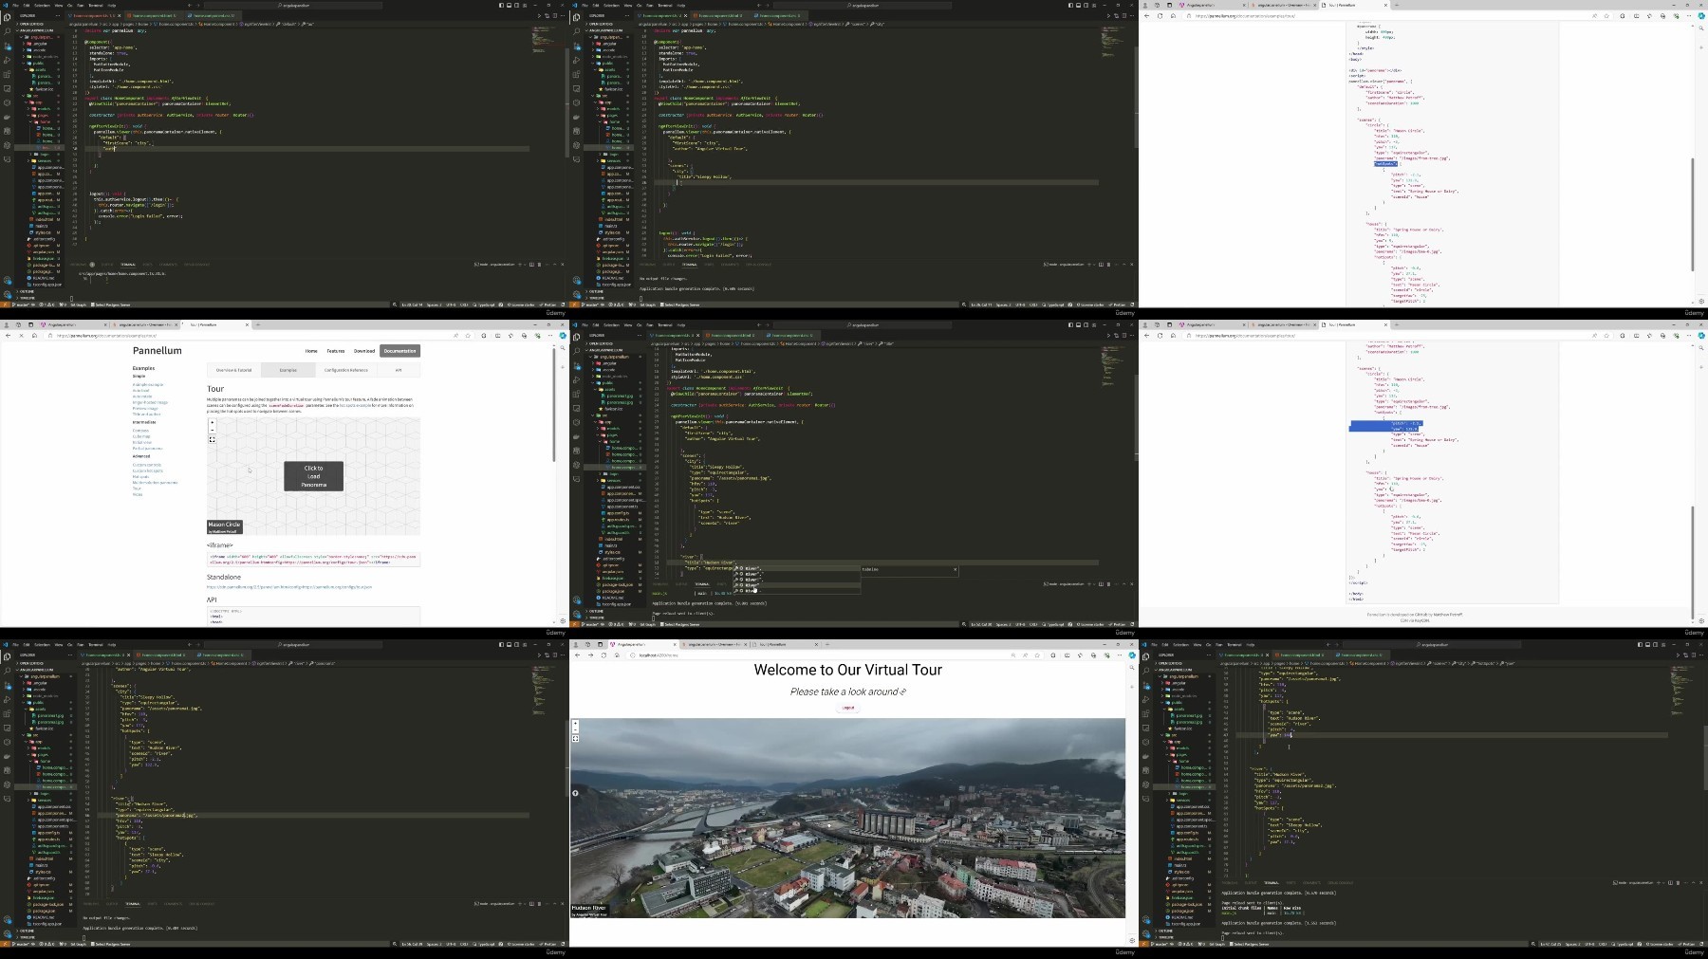Open Download link in Pannellum site header
The width and height of the screenshot is (1708, 959).
click(364, 351)
